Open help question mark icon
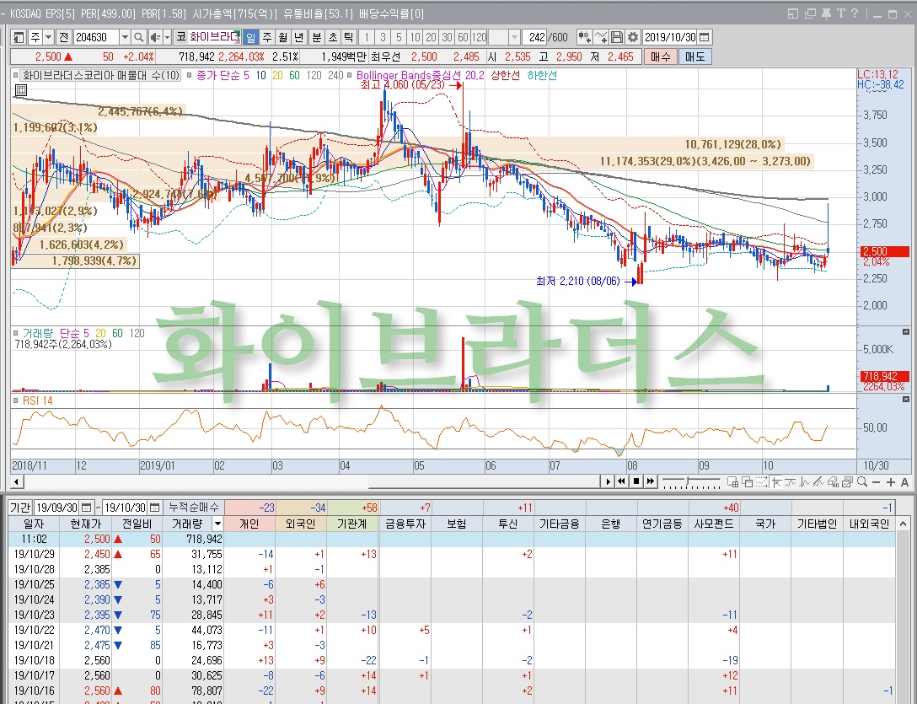 [855, 13]
